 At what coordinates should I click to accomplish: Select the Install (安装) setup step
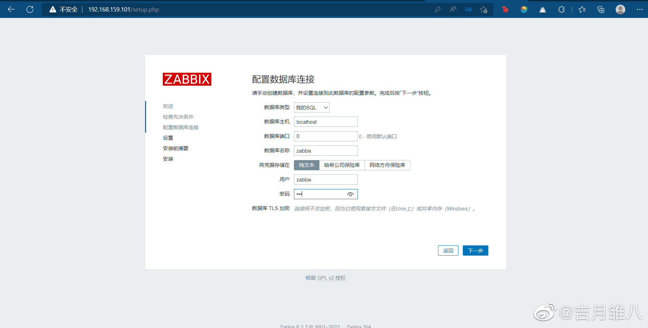(168, 159)
